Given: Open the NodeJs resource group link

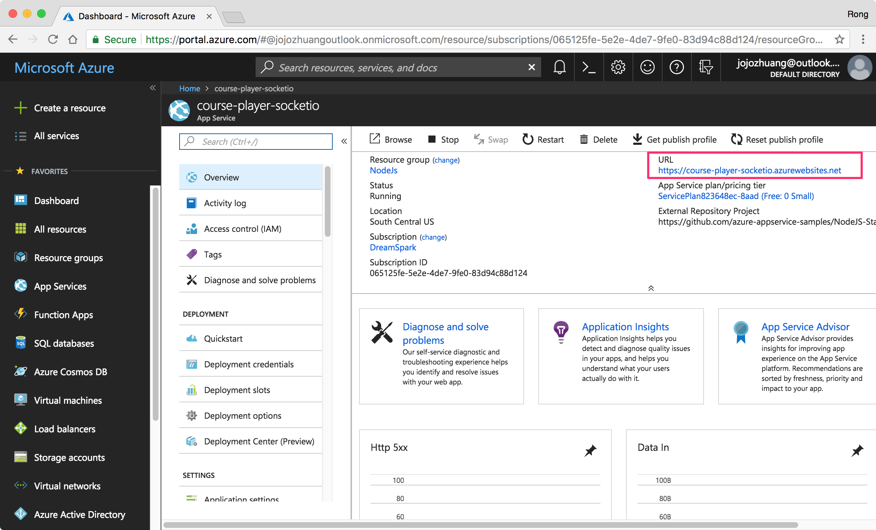Looking at the screenshot, I should (x=383, y=170).
